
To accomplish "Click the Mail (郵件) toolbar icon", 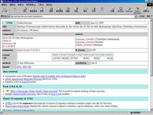I will [85, 10].
